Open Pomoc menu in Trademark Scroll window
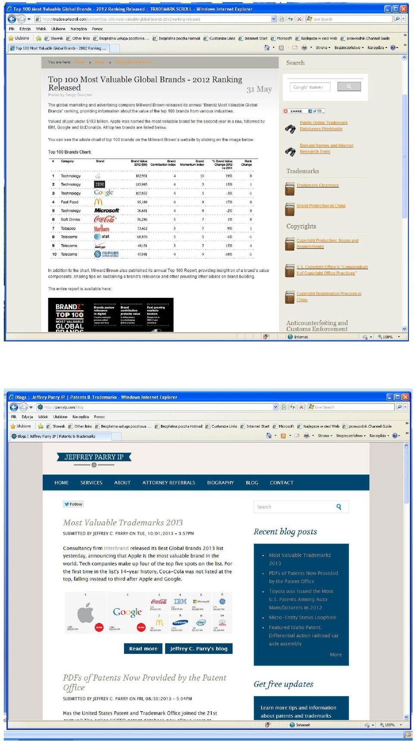This screenshot has width=414, height=741. (97, 29)
